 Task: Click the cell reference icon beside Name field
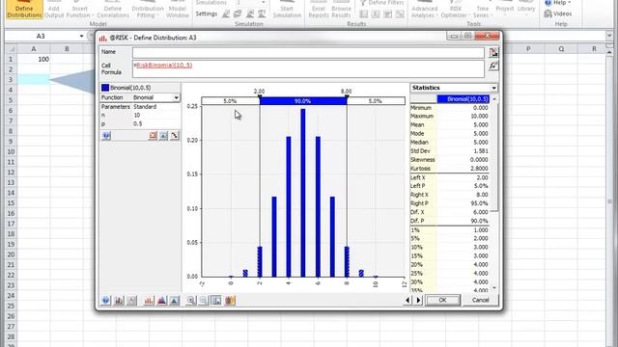[493, 52]
